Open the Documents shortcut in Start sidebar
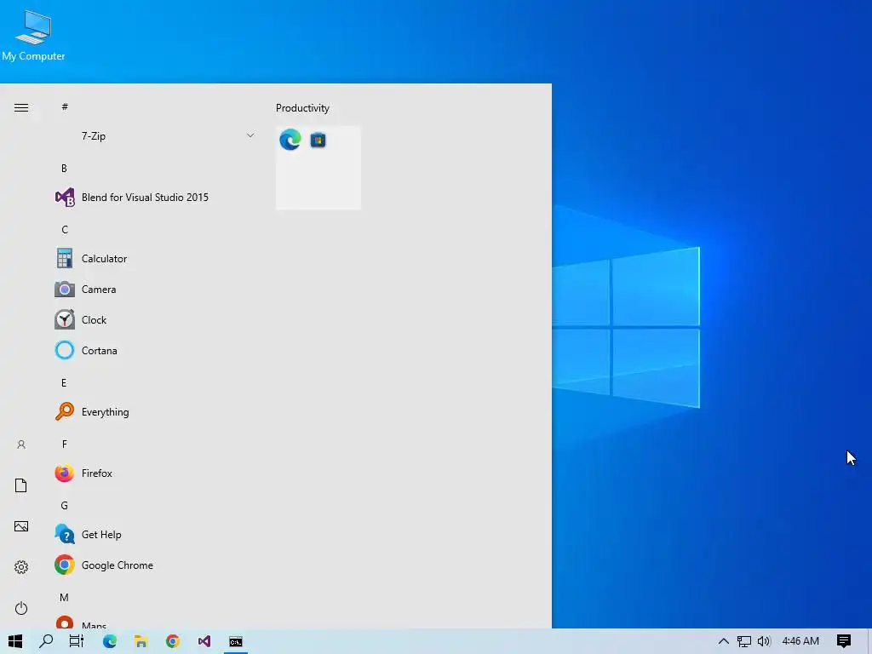This screenshot has height=654, width=872. (21, 485)
